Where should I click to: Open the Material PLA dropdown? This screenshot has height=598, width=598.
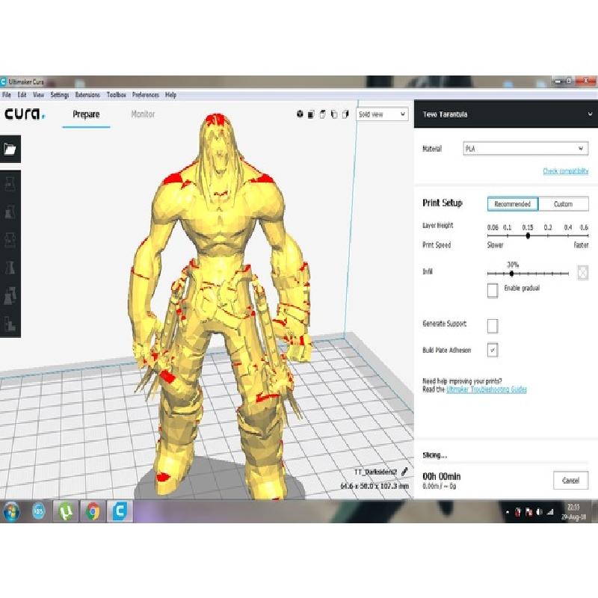pyautogui.click(x=525, y=148)
